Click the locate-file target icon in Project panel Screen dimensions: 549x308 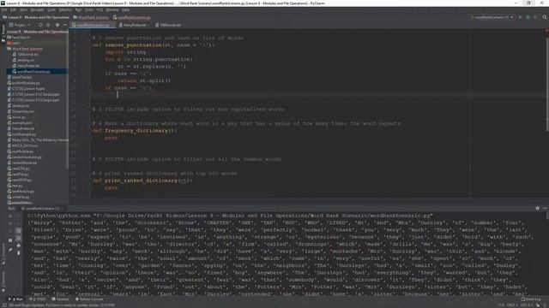click(40, 25)
